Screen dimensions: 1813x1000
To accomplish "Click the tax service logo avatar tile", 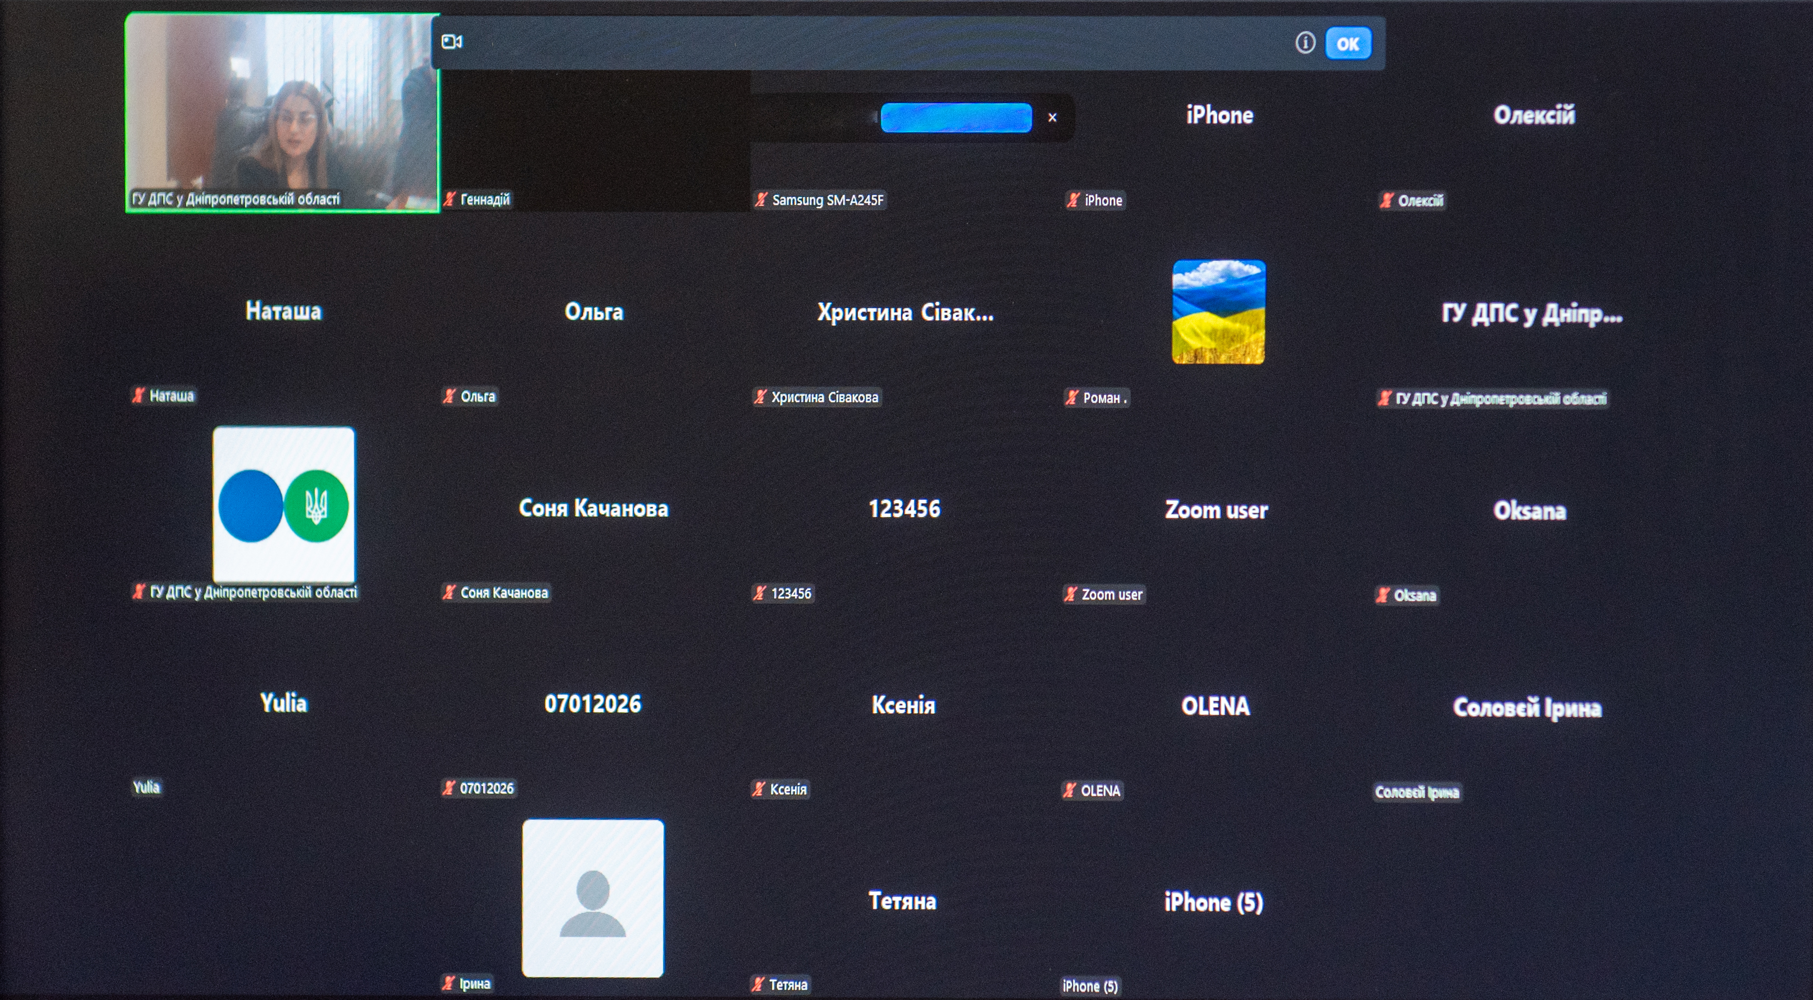I will coord(283,505).
